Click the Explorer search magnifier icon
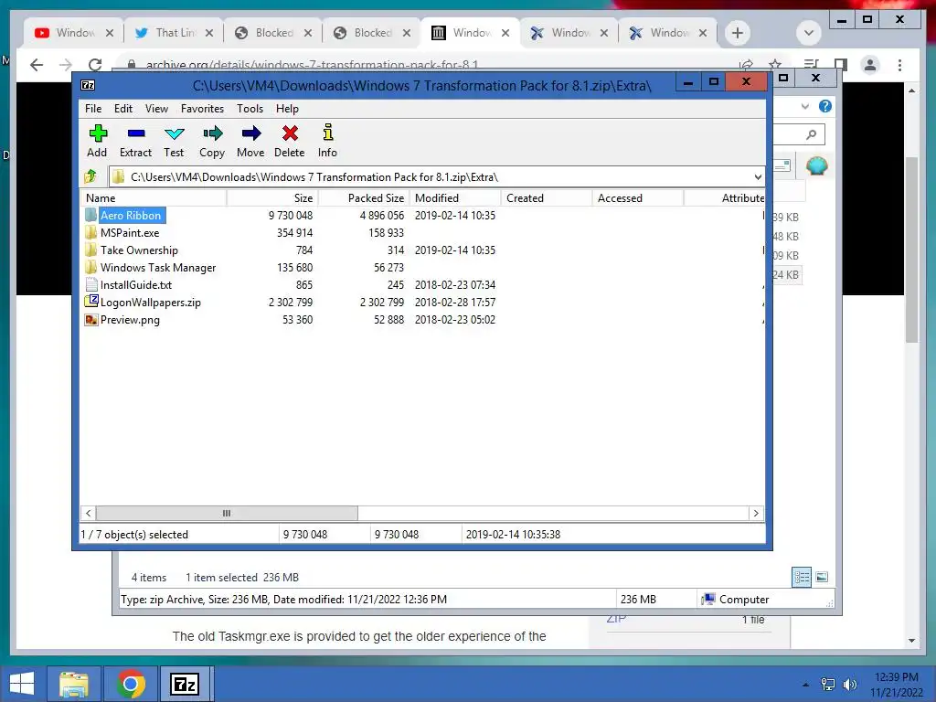Screen dimensions: 936x702 [x=811, y=135]
